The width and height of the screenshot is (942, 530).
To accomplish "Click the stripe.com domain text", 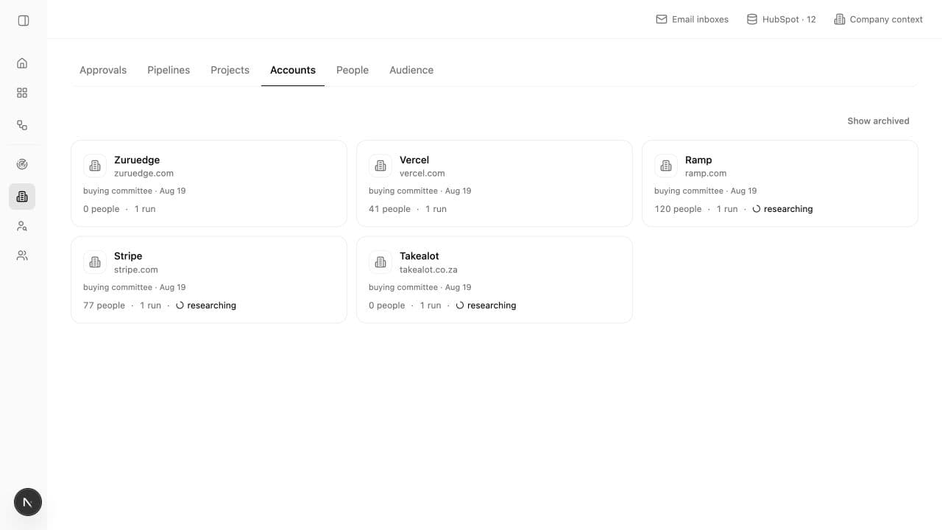I will click(136, 270).
